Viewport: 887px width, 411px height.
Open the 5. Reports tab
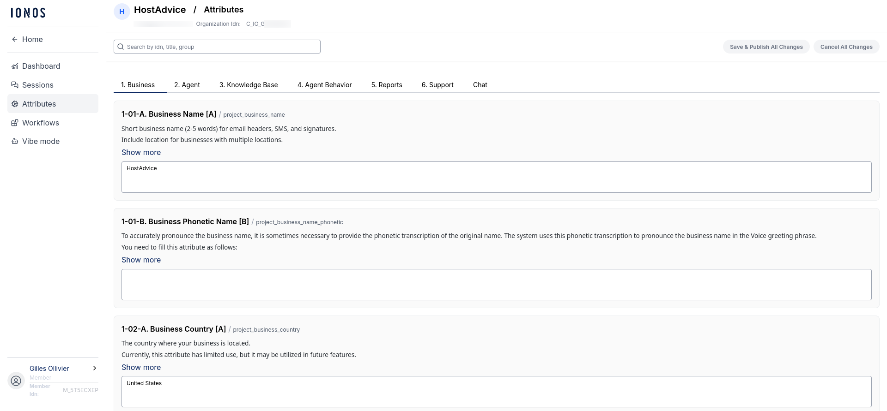[x=387, y=85]
